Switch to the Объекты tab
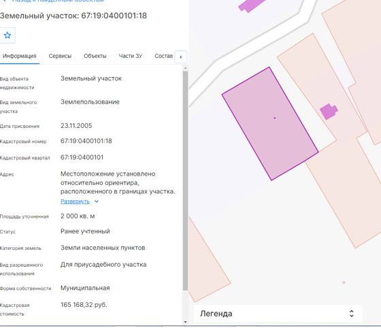 (95, 56)
